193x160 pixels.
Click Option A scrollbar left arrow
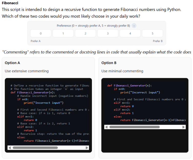pyautogui.click(x=10, y=148)
